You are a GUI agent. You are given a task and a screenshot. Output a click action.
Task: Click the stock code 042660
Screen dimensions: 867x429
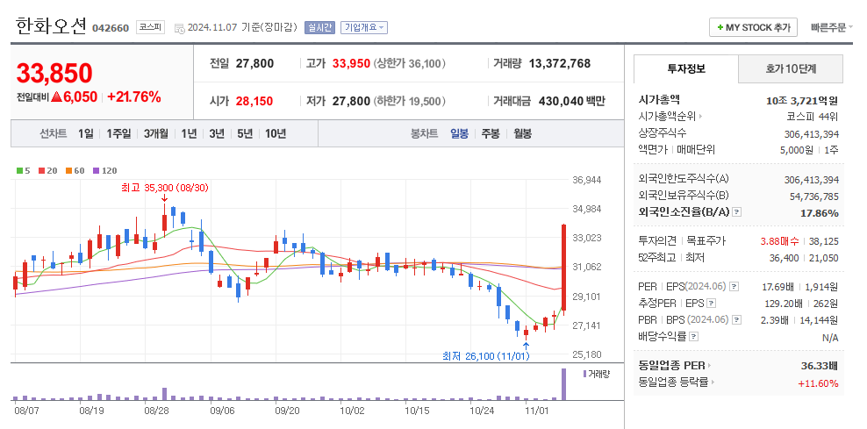[x=111, y=28]
